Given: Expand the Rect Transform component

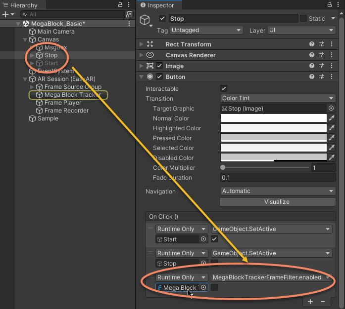Looking at the screenshot, I should pyautogui.click(x=142, y=44).
